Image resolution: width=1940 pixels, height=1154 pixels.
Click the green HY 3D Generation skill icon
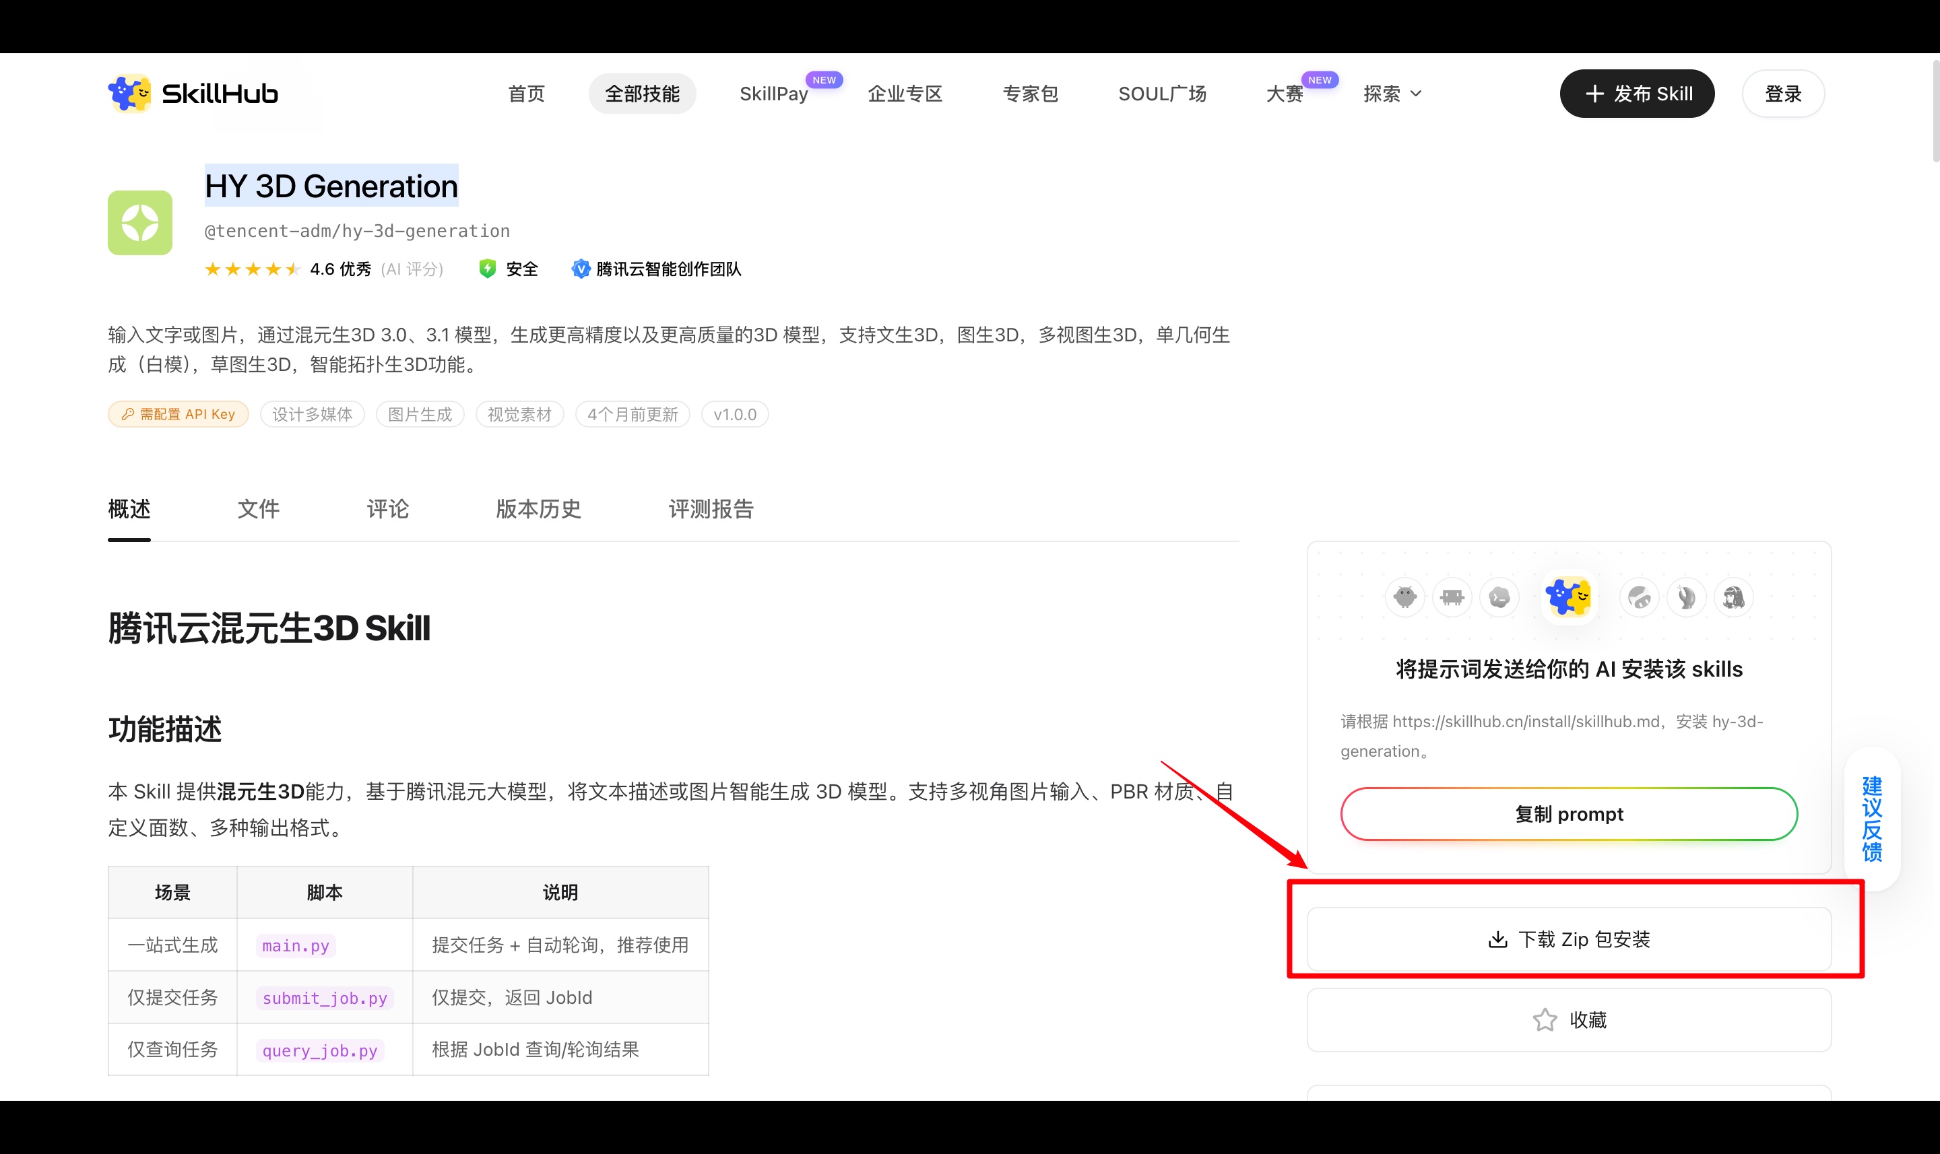[140, 223]
